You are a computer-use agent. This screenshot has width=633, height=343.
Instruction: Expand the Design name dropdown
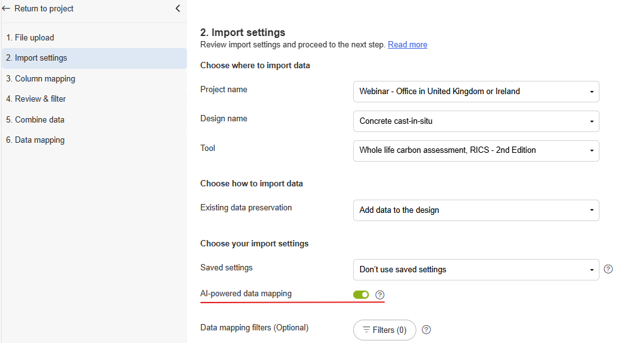[476, 121]
